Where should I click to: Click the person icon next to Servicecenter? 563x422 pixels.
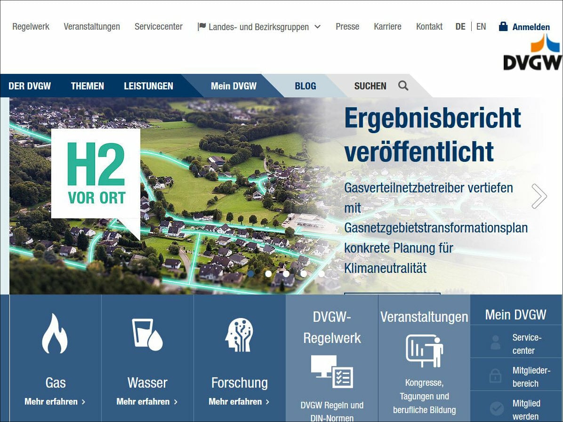[x=496, y=342]
